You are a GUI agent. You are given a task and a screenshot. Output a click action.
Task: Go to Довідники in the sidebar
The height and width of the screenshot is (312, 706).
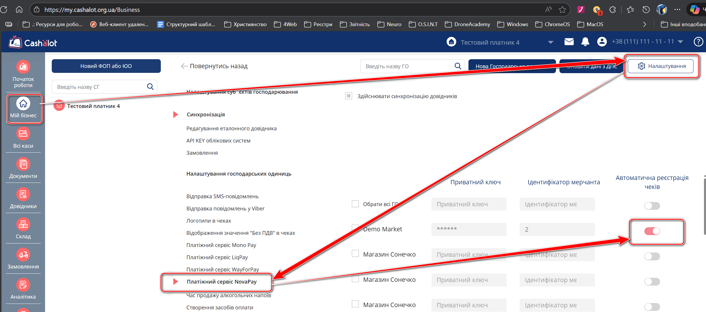(23, 199)
